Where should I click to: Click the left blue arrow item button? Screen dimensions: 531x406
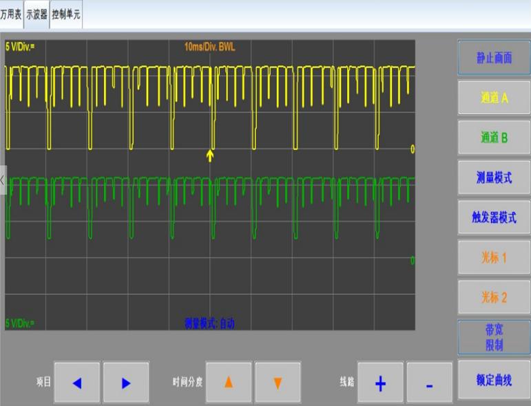click(76, 383)
